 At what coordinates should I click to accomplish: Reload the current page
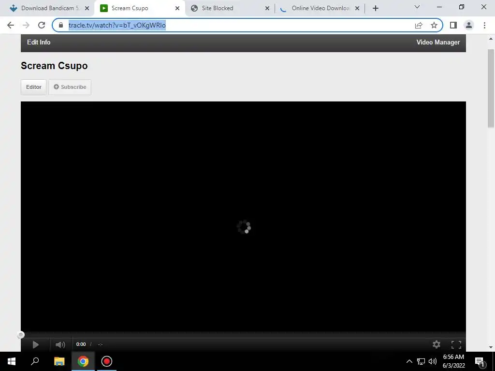coord(42,25)
